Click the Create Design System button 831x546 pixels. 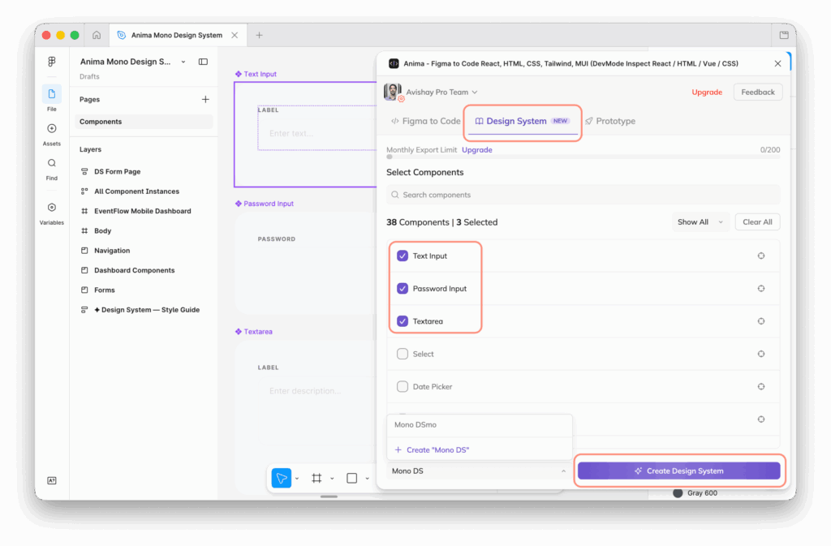point(679,471)
